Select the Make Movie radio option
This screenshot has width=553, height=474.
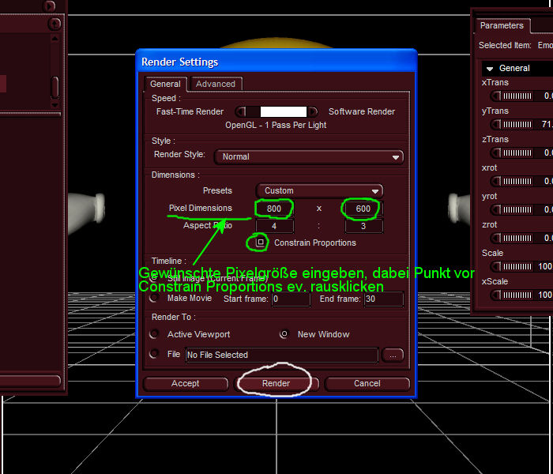pyautogui.click(x=154, y=298)
